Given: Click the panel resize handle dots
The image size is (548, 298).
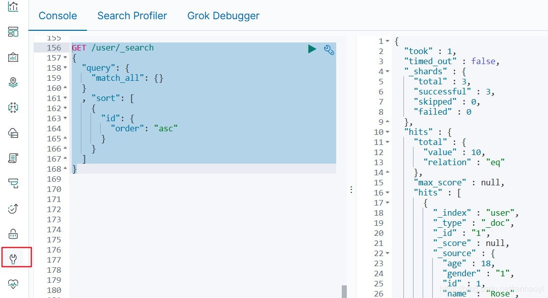Looking at the screenshot, I should pos(351,190).
